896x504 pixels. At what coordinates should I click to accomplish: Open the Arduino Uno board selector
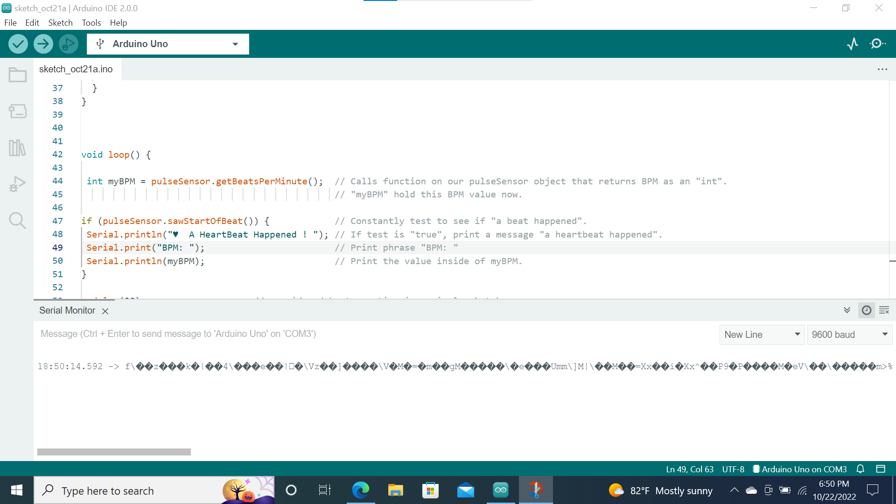(x=168, y=43)
